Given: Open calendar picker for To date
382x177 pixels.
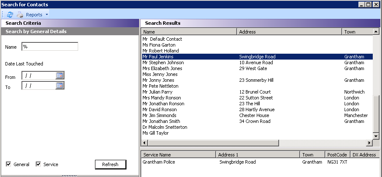Looking at the screenshot, I should 60,86.
